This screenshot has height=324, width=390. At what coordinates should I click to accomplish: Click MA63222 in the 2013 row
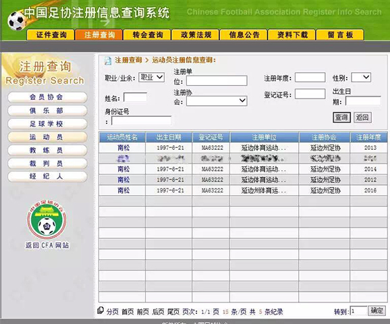click(x=212, y=148)
